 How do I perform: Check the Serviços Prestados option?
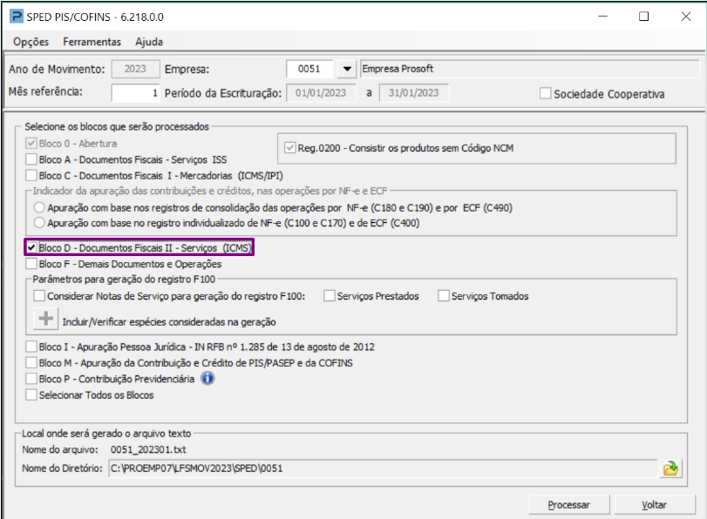(x=330, y=296)
